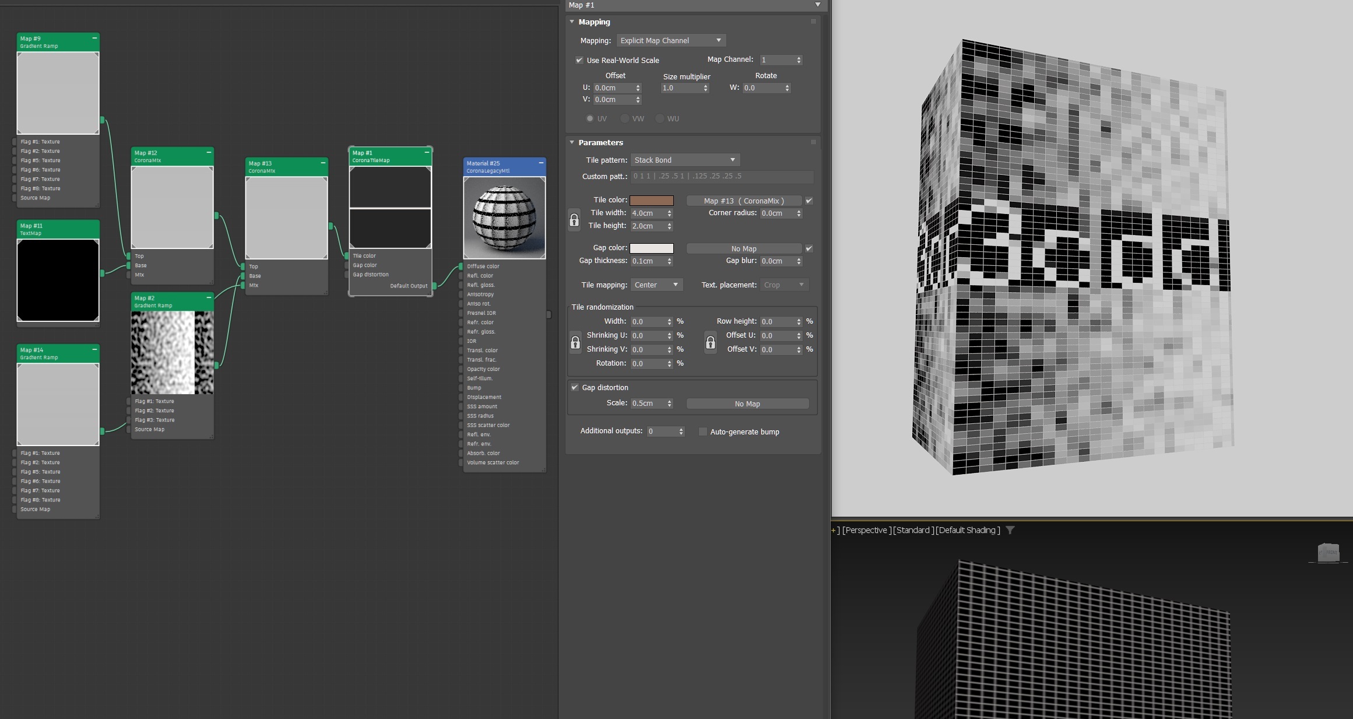Click the Tile color input socket on Map #1
Viewport: 1353px width, 719px height.
click(347, 255)
